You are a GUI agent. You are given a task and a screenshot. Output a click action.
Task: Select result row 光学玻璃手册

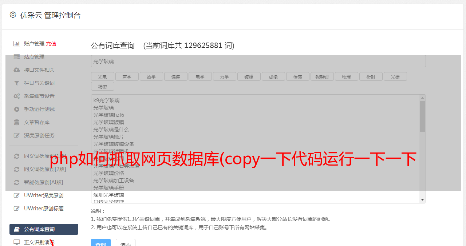(x=108, y=188)
